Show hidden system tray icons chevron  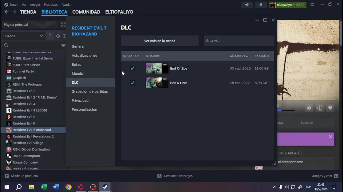point(274,187)
